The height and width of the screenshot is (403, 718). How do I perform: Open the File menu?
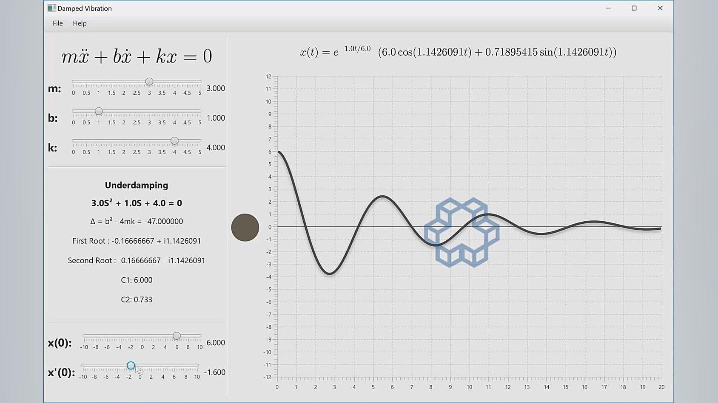tap(57, 23)
